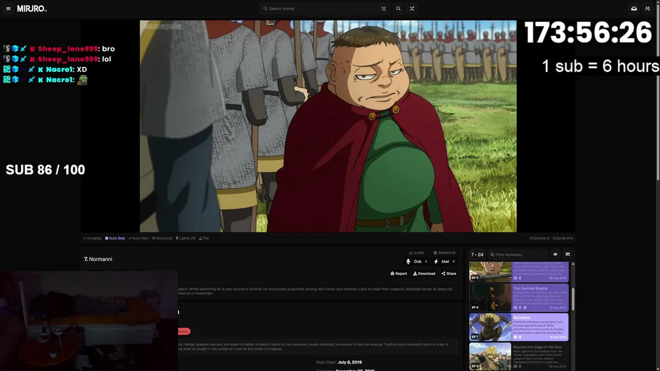
Task: Select the EP 7 thumbnail
Action: point(490,327)
